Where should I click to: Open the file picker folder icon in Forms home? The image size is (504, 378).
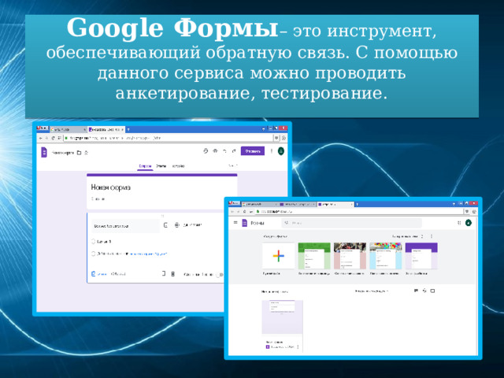click(x=432, y=291)
